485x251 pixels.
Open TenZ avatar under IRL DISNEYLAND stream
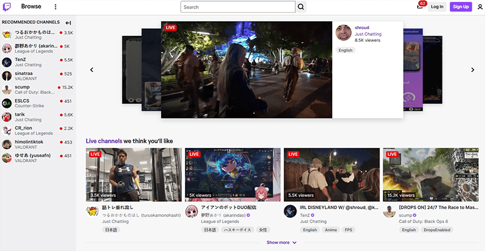290,211
